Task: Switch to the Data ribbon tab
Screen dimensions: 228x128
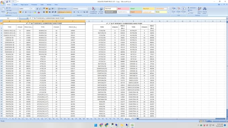Action: [42, 5]
